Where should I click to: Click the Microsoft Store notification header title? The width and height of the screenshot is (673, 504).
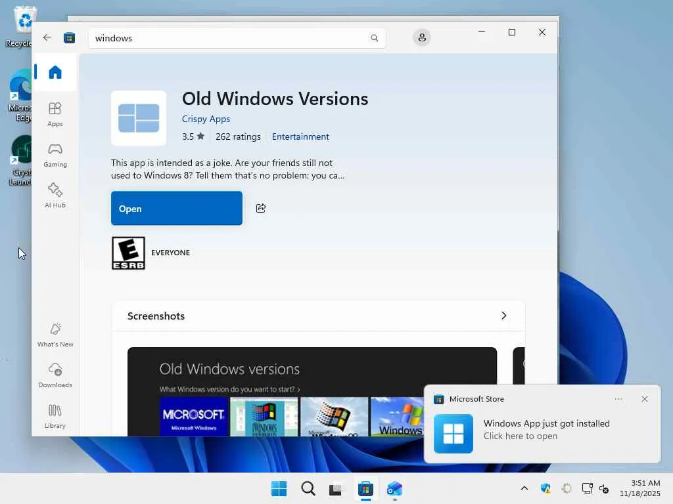coord(477,399)
